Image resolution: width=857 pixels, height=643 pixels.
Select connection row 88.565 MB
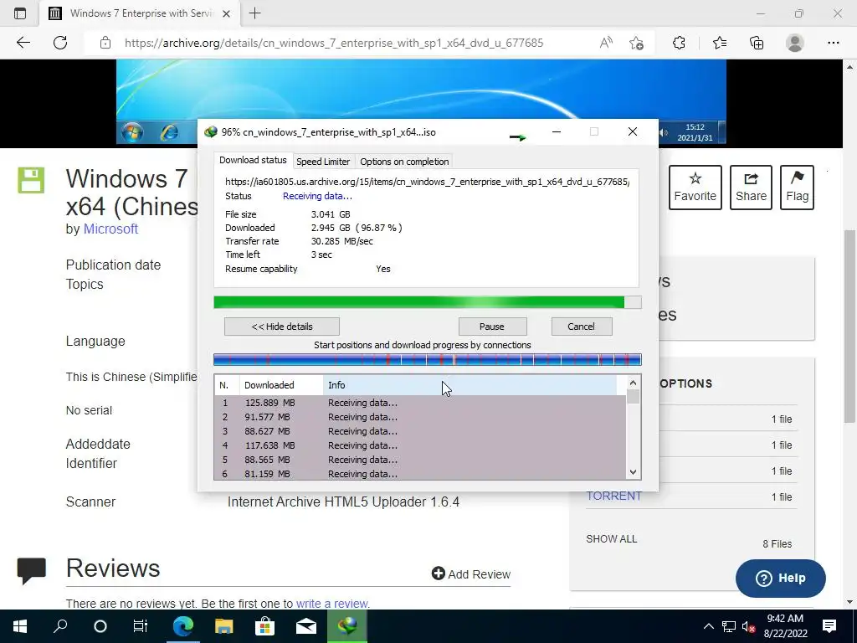click(x=420, y=460)
